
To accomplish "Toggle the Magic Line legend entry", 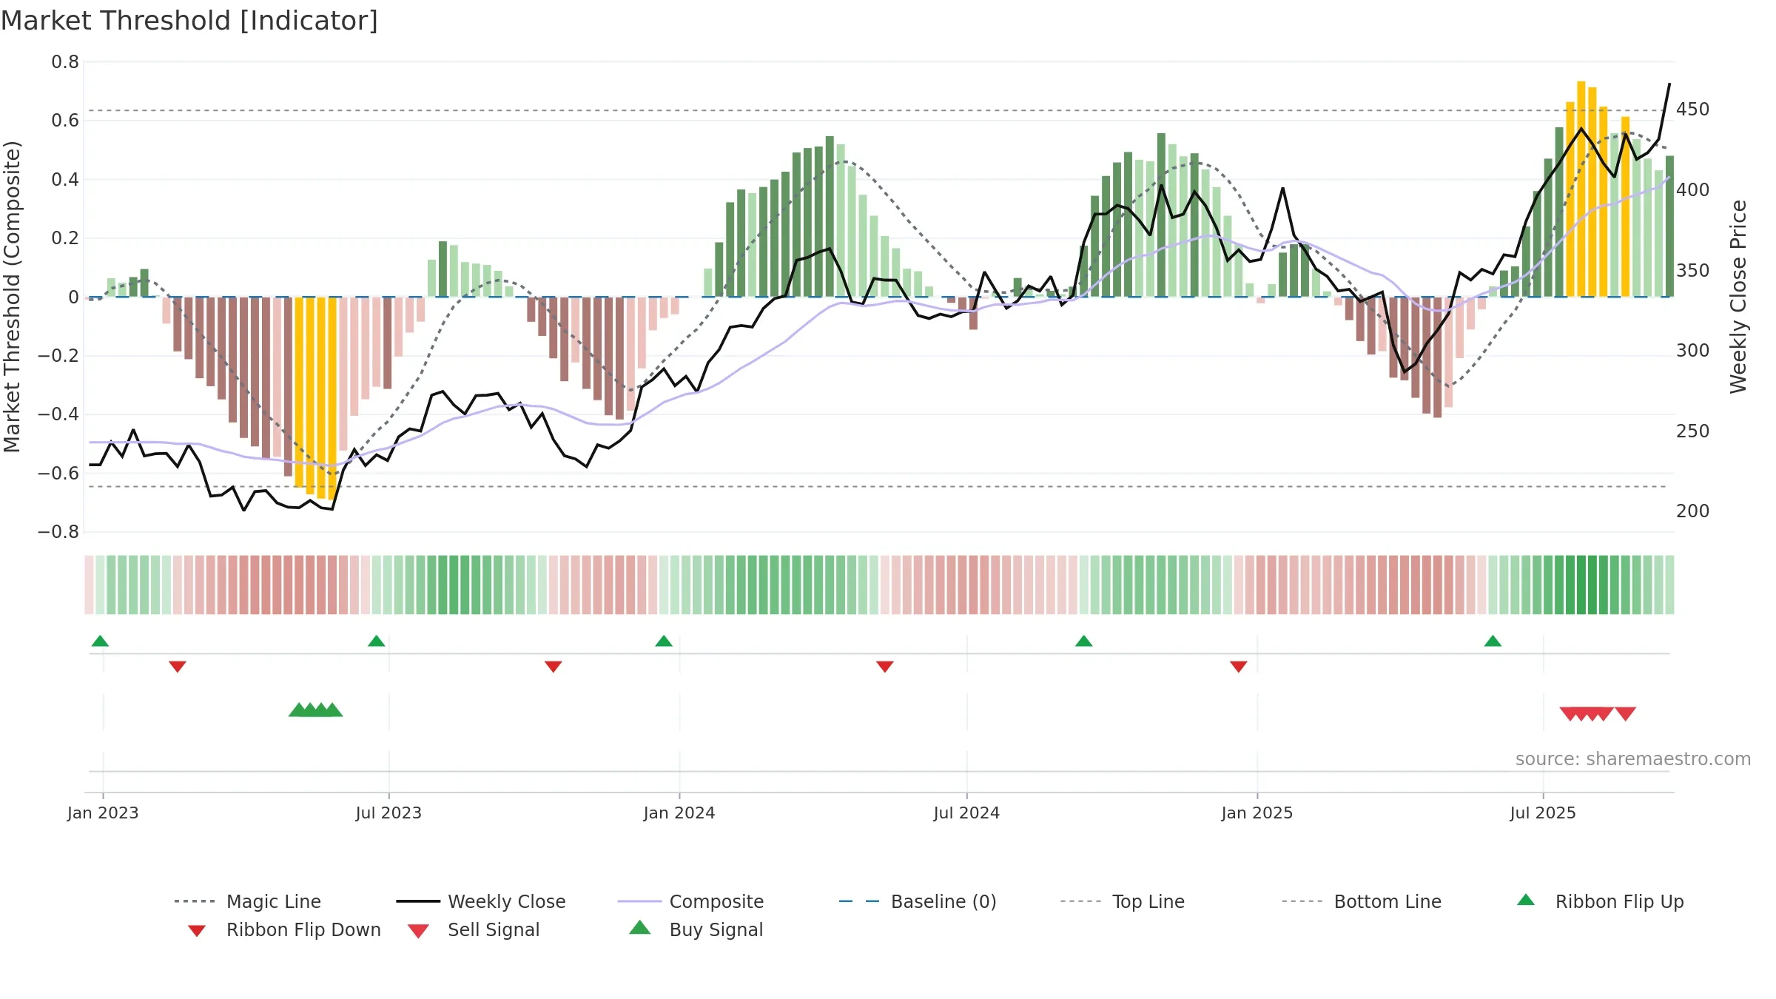I will (247, 901).
